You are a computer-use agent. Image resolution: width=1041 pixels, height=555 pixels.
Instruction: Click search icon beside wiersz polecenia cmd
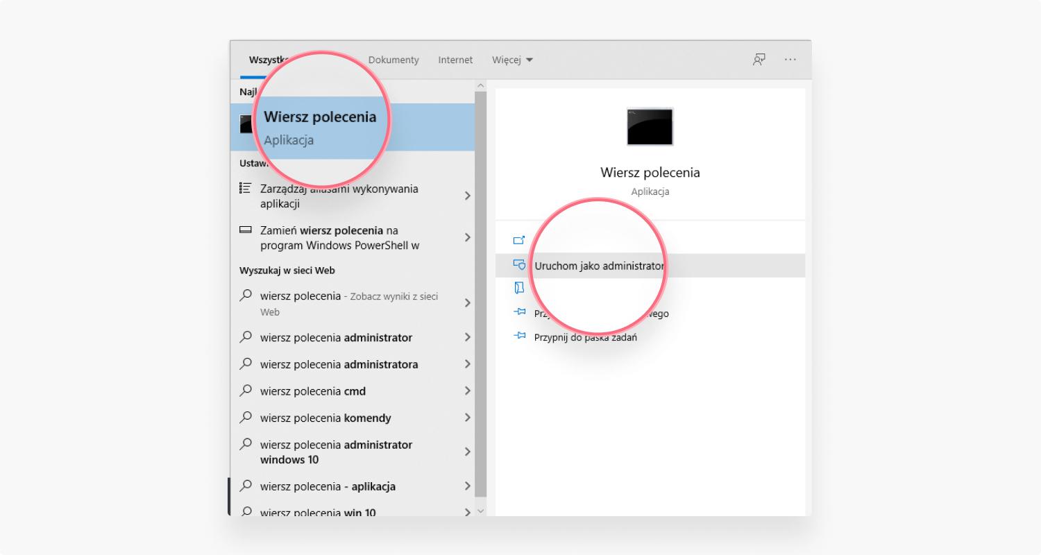pyautogui.click(x=245, y=391)
